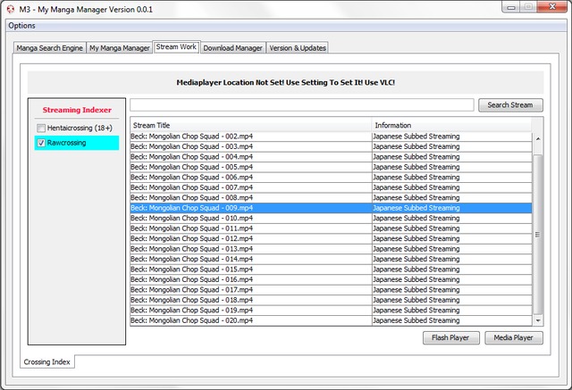Sort by Information column header
Screen dimensions: 572x390
point(451,125)
